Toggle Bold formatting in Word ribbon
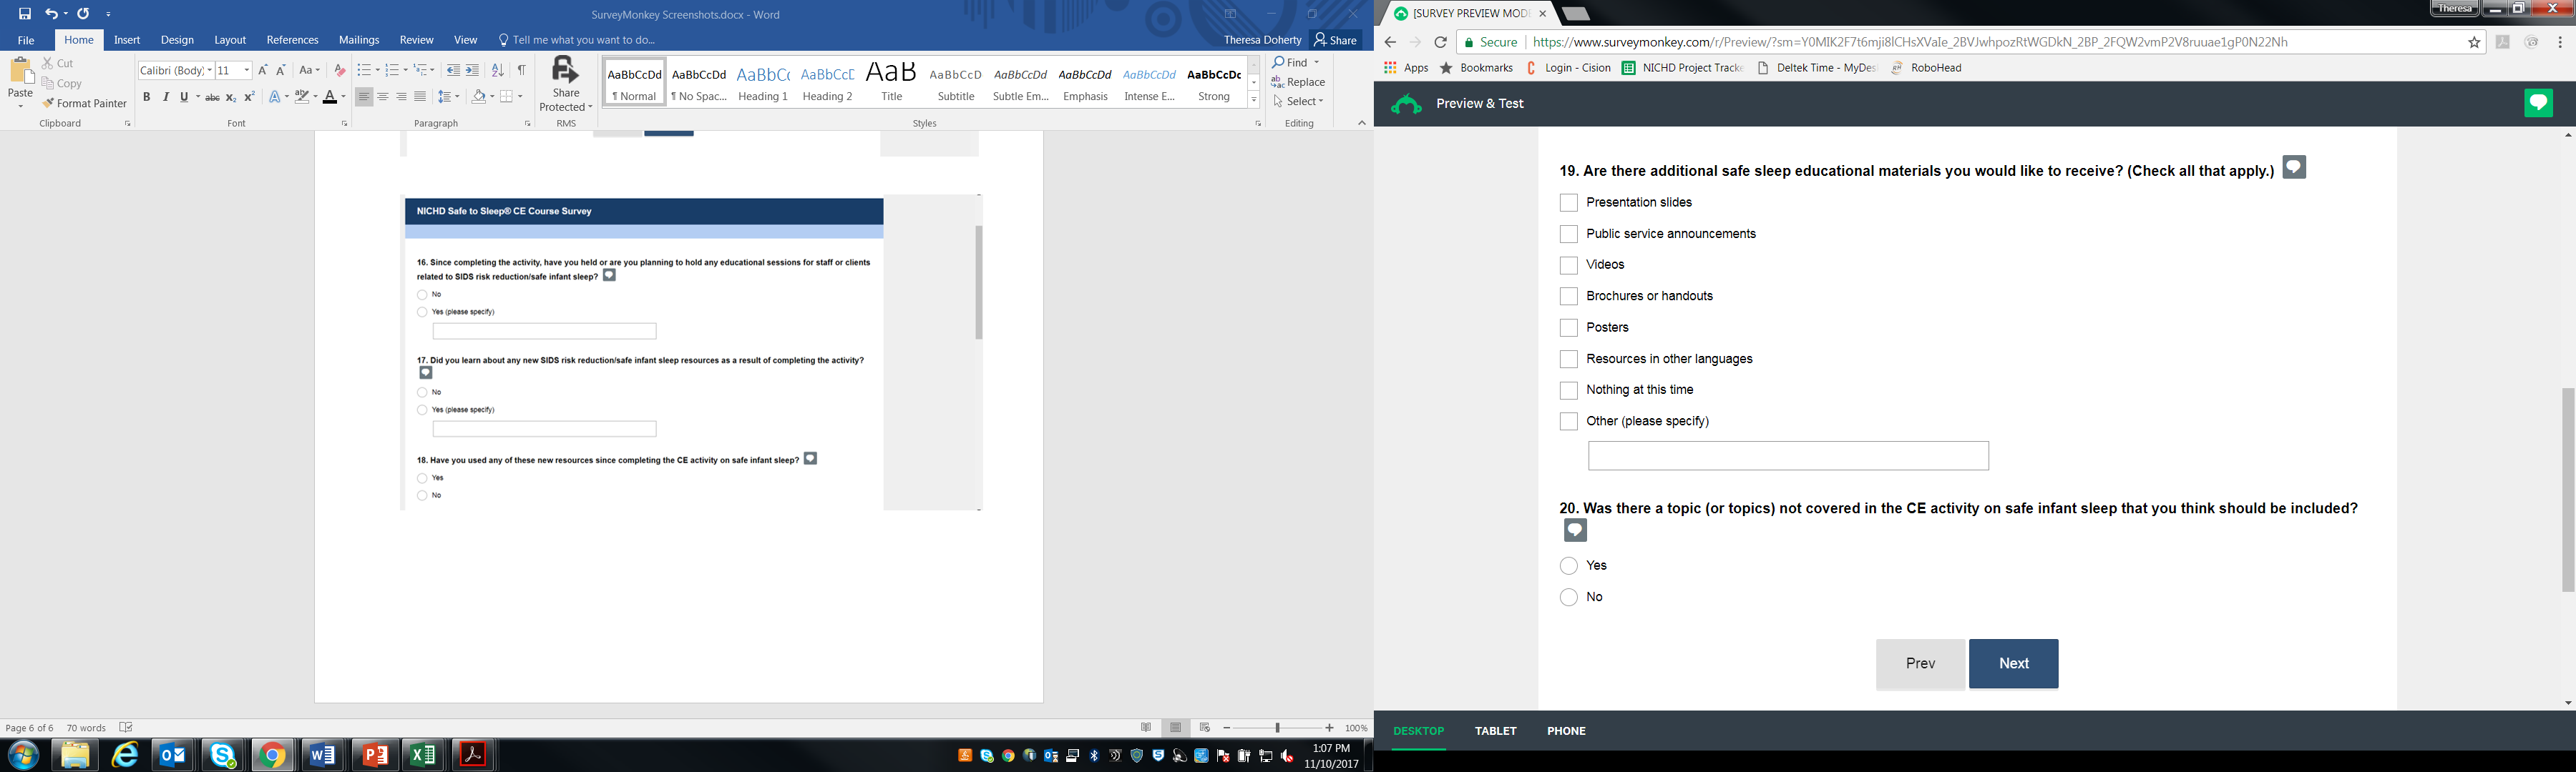2576x772 pixels. tap(146, 97)
